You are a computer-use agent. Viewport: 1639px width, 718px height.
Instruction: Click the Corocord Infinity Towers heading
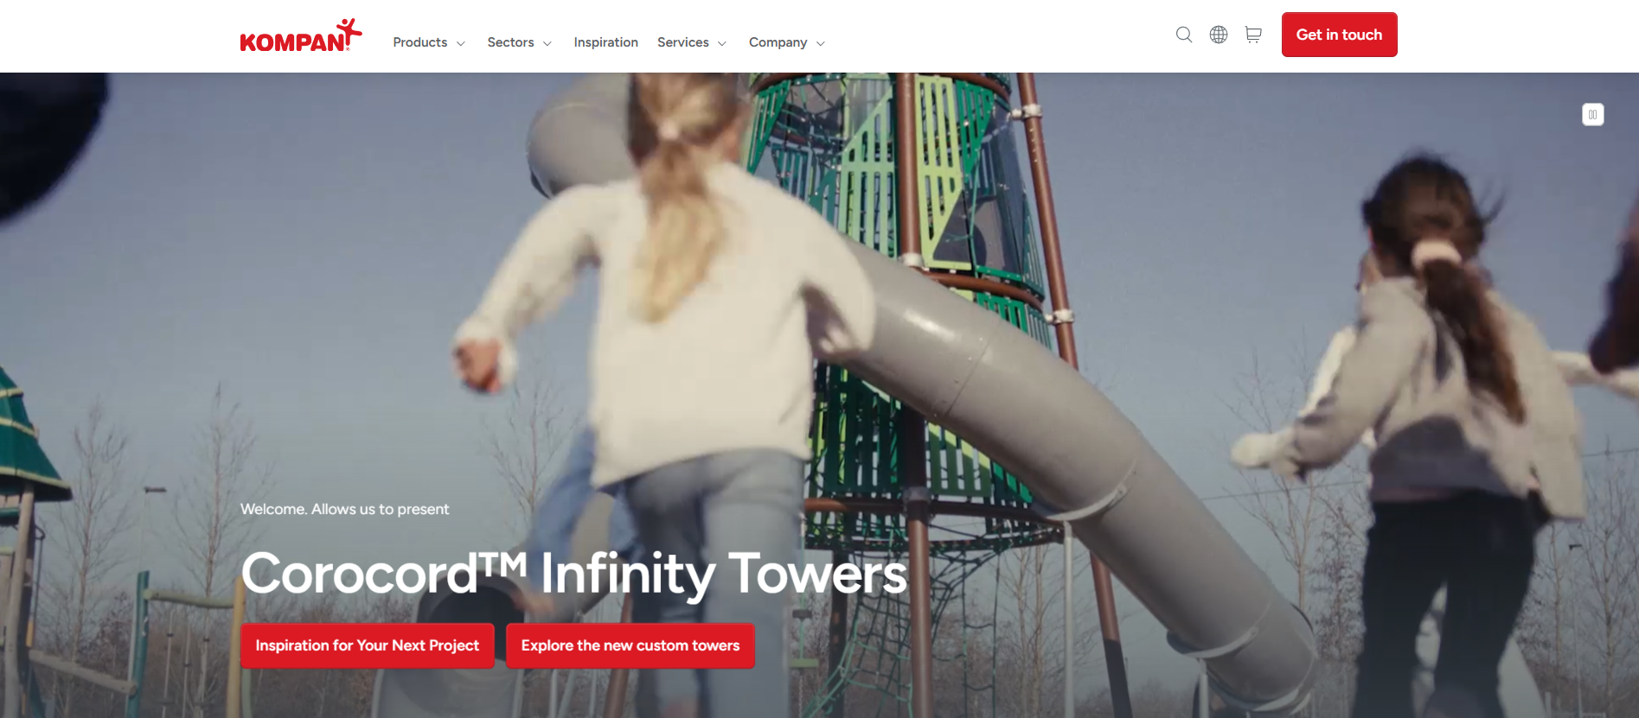pos(574,574)
